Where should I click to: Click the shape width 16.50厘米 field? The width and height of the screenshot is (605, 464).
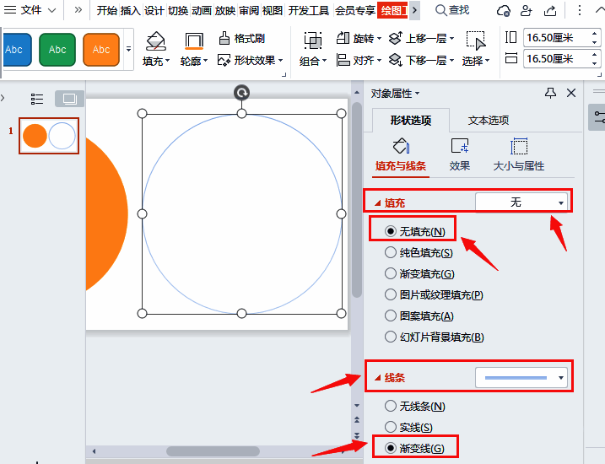562,58
